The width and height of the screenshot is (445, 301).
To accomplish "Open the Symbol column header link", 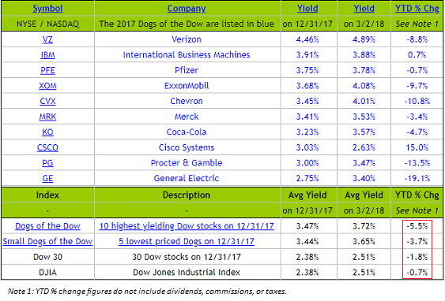I will (47, 9).
